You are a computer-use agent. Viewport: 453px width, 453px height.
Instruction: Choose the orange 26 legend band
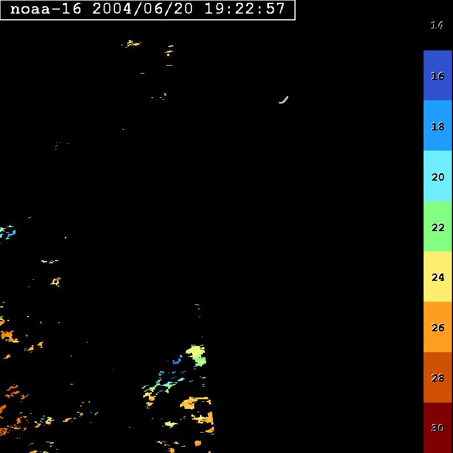(x=437, y=327)
